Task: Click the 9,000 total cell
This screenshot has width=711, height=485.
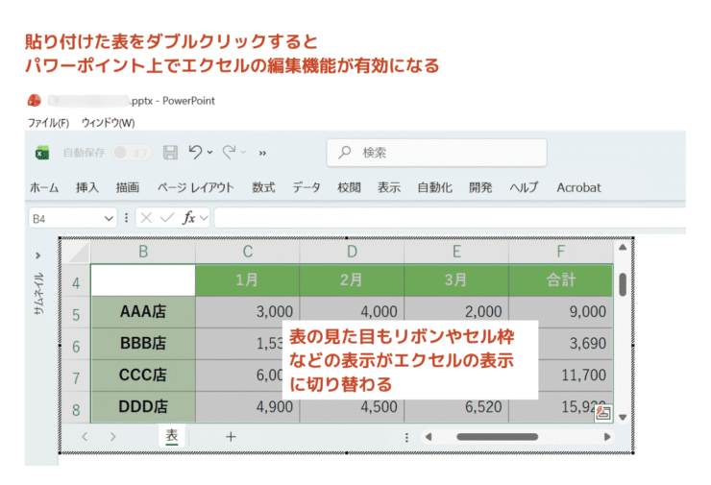Action: pyautogui.click(x=561, y=312)
